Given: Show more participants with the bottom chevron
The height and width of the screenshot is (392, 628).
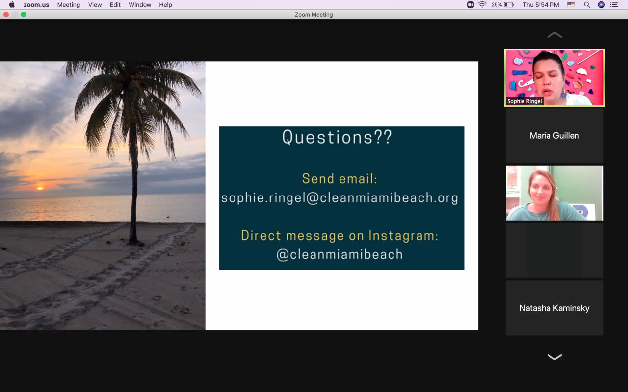Looking at the screenshot, I should pyautogui.click(x=554, y=357).
